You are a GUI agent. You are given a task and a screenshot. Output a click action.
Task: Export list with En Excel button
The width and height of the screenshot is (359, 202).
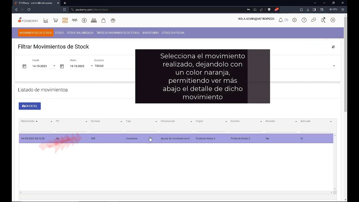coord(30,106)
